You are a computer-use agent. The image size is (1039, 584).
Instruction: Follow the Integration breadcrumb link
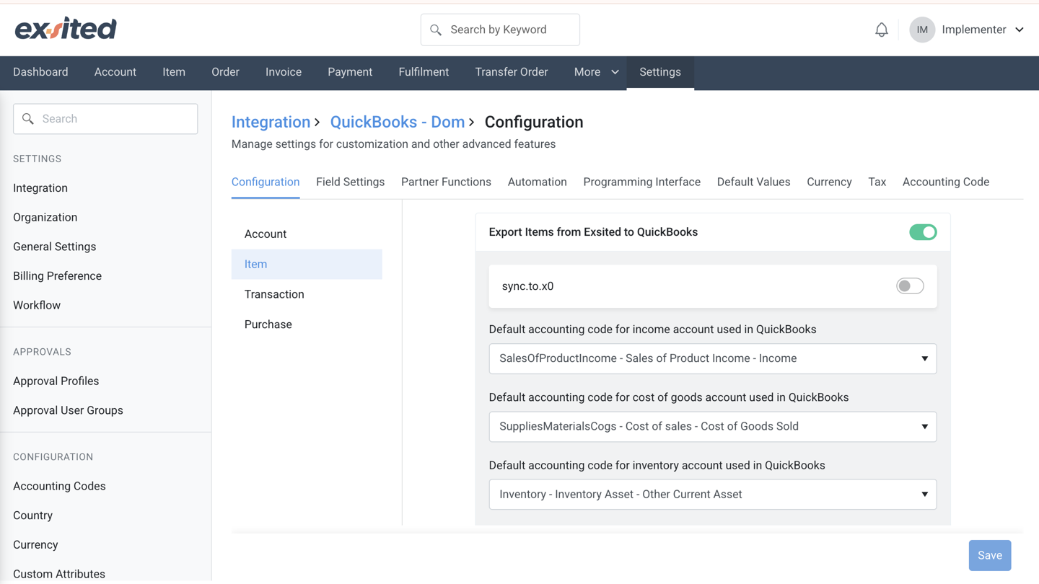point(271,122)
